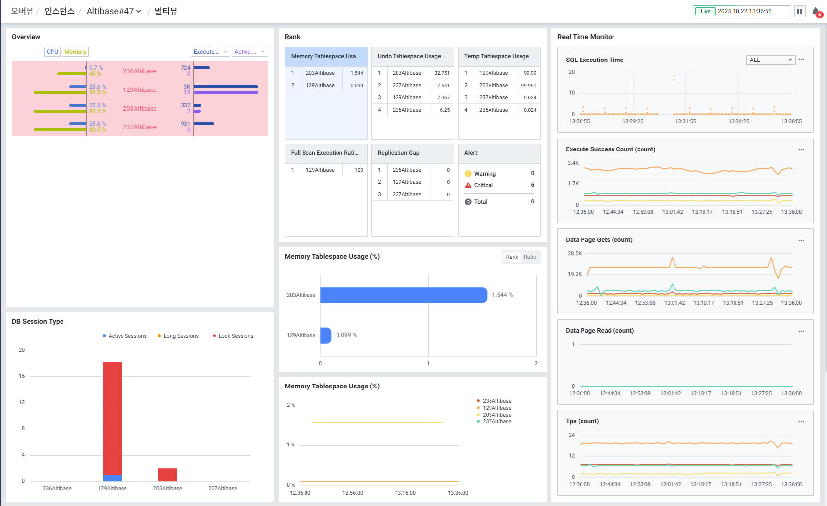The image size is (827, 506).
Task: Expand the Execute metric dropdown
Action: click(x=210, y=52)
